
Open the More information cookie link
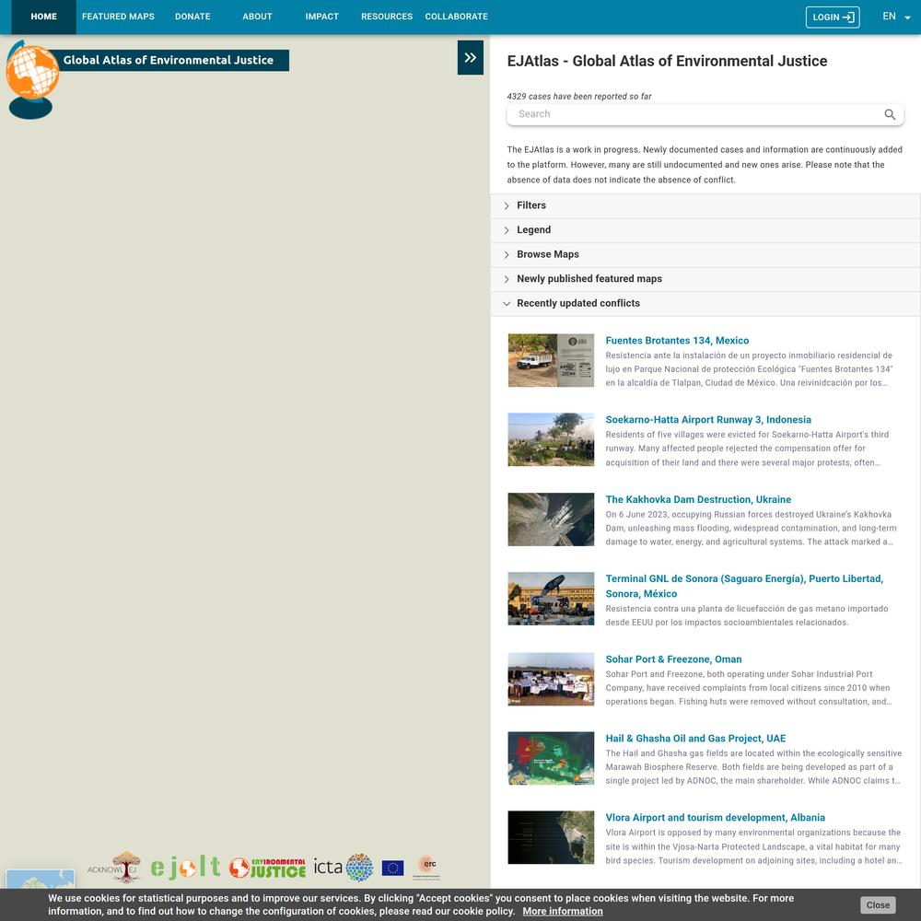tap(563, 912)
